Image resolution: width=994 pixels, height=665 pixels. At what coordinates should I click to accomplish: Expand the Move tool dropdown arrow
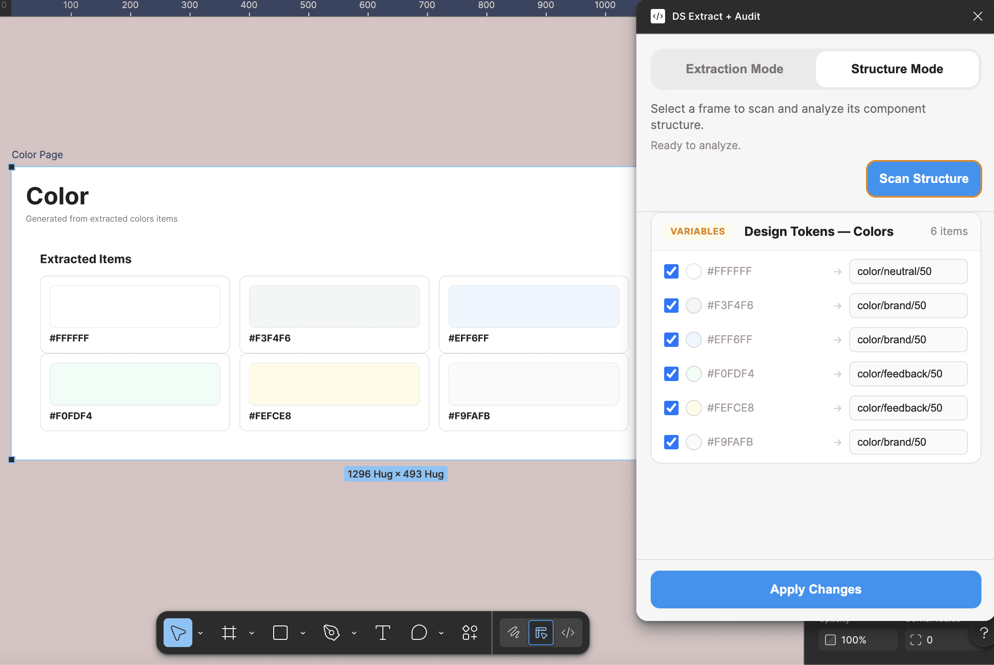pyautogui.click(x=200, y=633)
